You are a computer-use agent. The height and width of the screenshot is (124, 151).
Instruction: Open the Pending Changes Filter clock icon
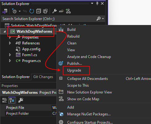pyautogui.click(x=14, y=11)
